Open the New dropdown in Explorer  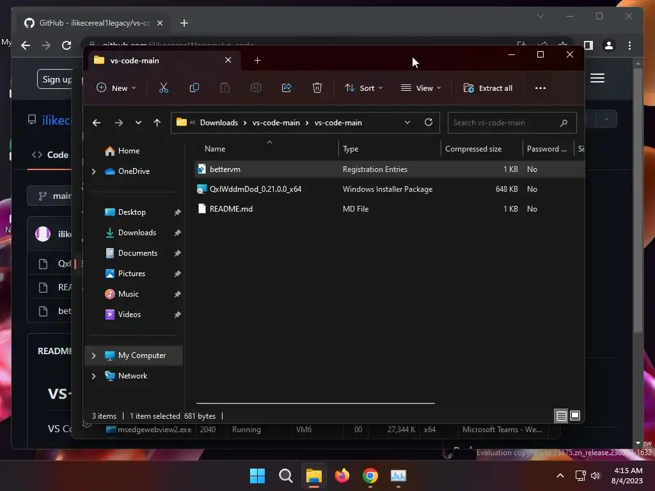(x=116, y=88)
